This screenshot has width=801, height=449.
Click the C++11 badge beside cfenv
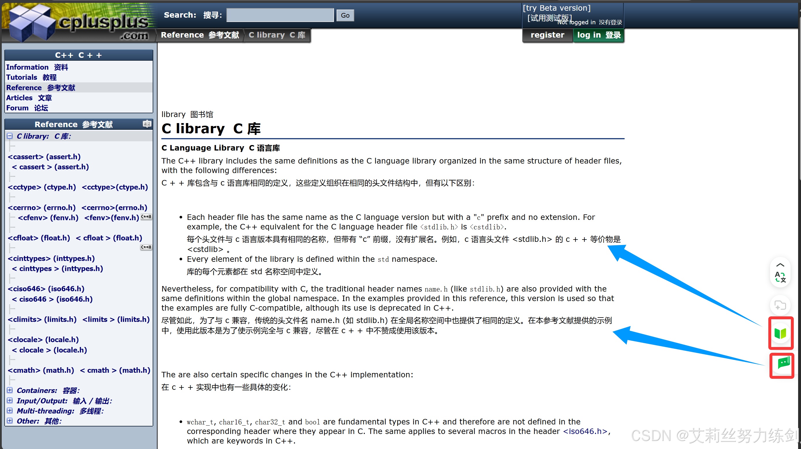tap(146, 217)
